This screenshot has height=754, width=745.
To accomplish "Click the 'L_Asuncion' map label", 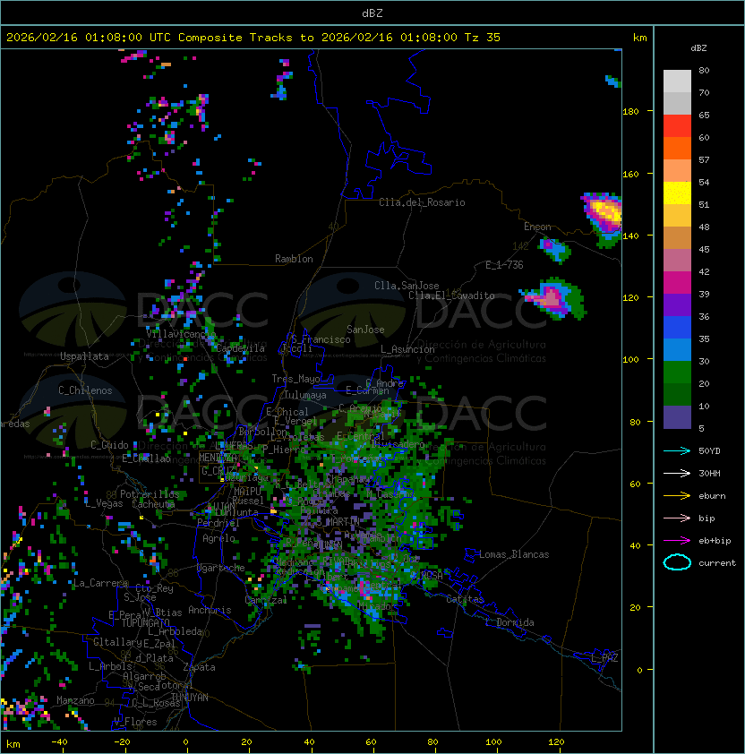I will (x=407, y=349).
